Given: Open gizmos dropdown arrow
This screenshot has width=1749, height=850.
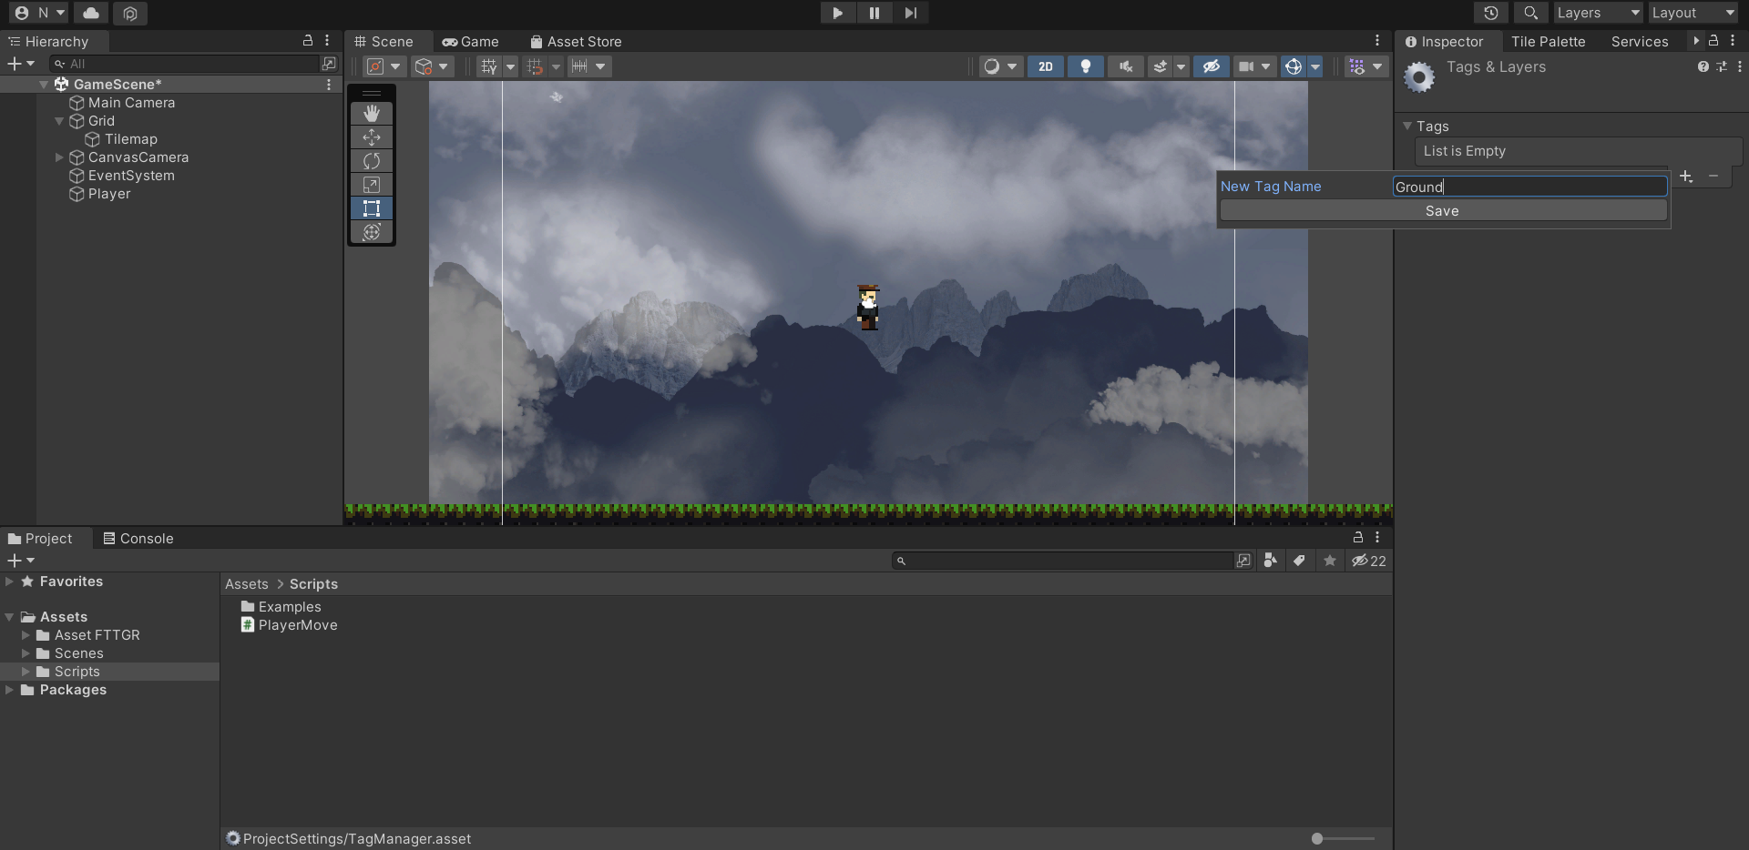Looking at the screenshot, I should coord(1315,66).
